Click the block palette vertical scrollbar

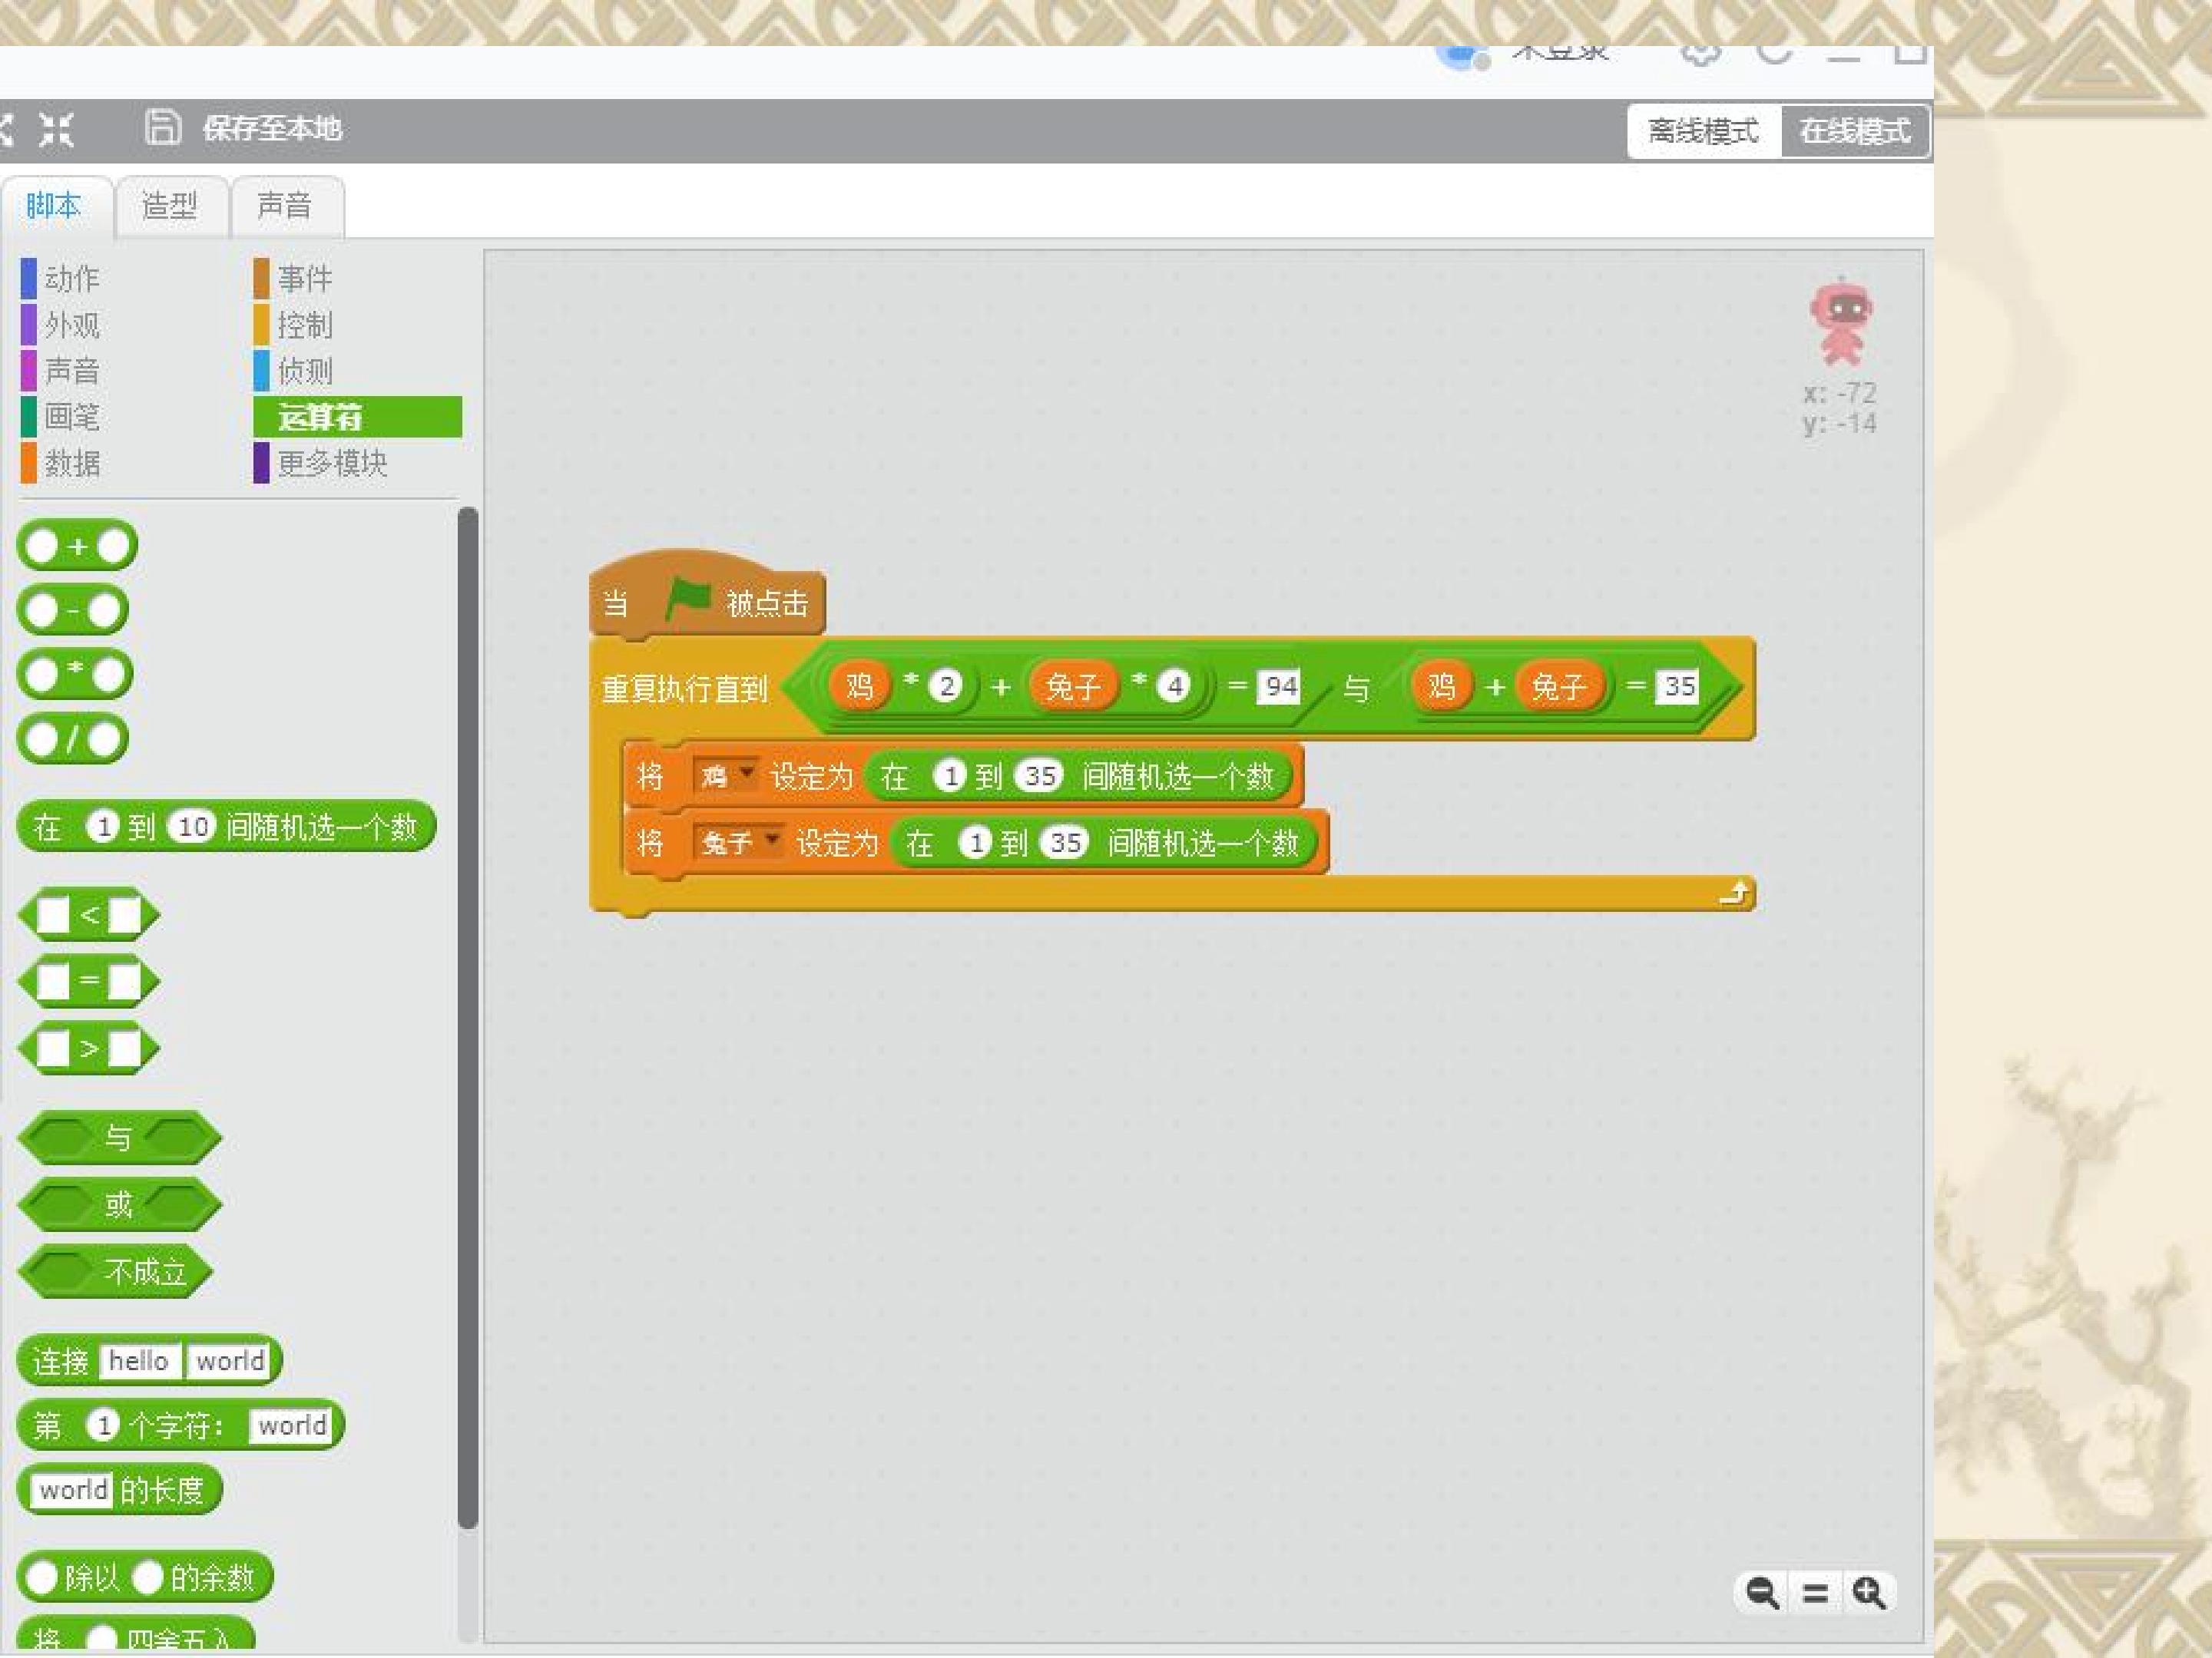[x=467, y=1017]
